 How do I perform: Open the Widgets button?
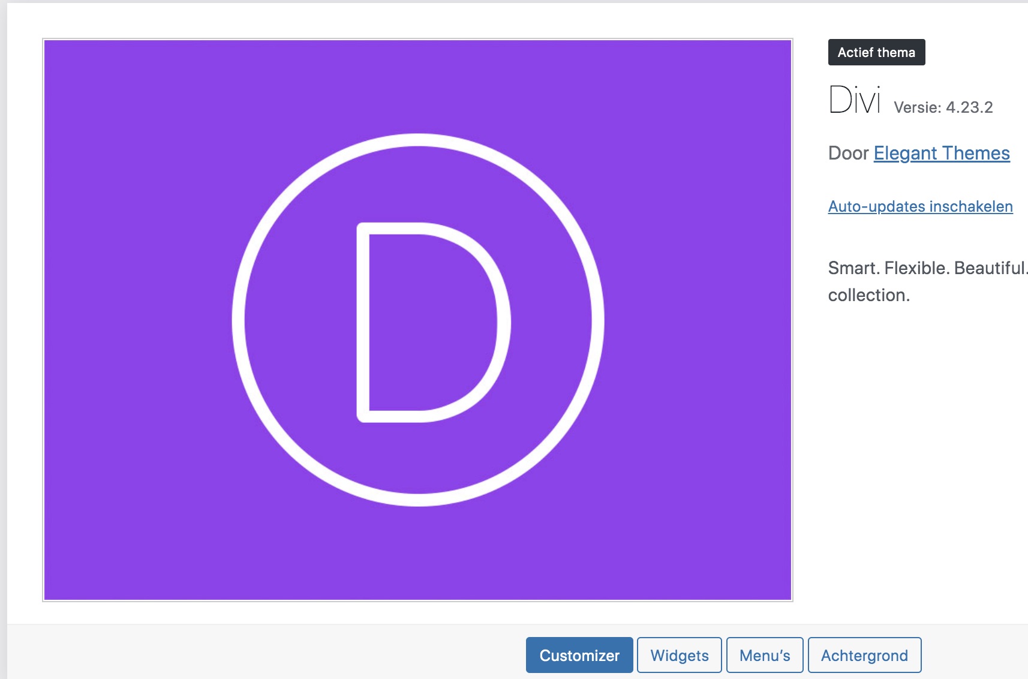coord(680,655)
